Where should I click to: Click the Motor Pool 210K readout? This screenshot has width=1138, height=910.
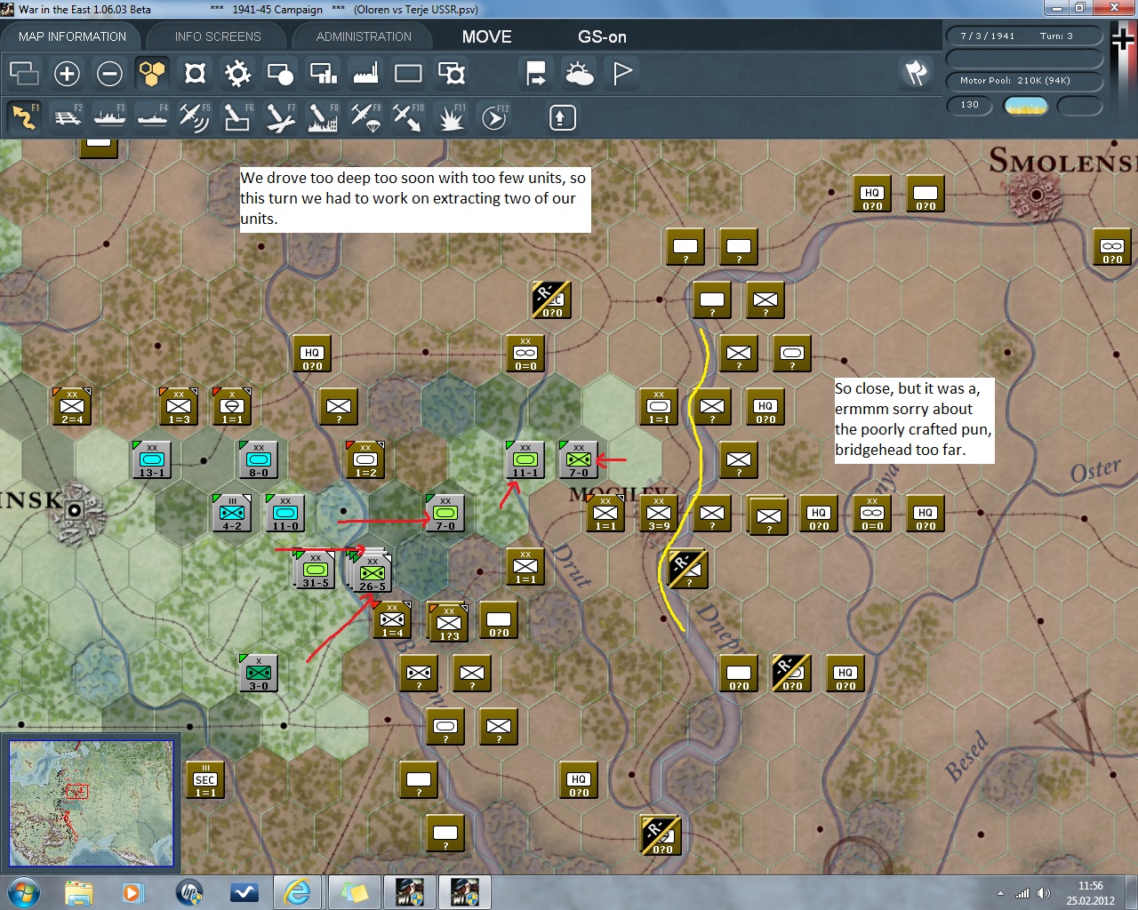click(1024, 81)
